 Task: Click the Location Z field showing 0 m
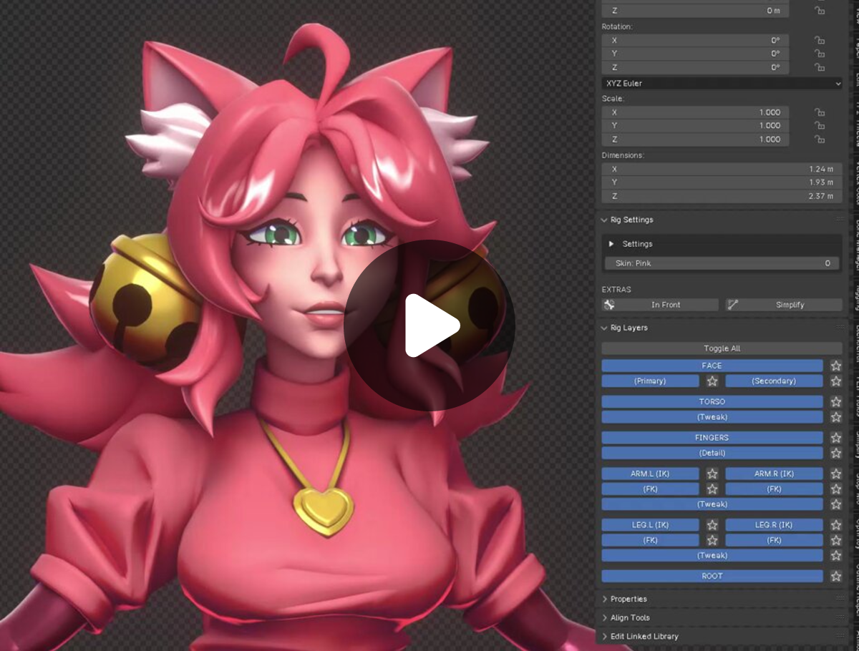pos(695,11)
